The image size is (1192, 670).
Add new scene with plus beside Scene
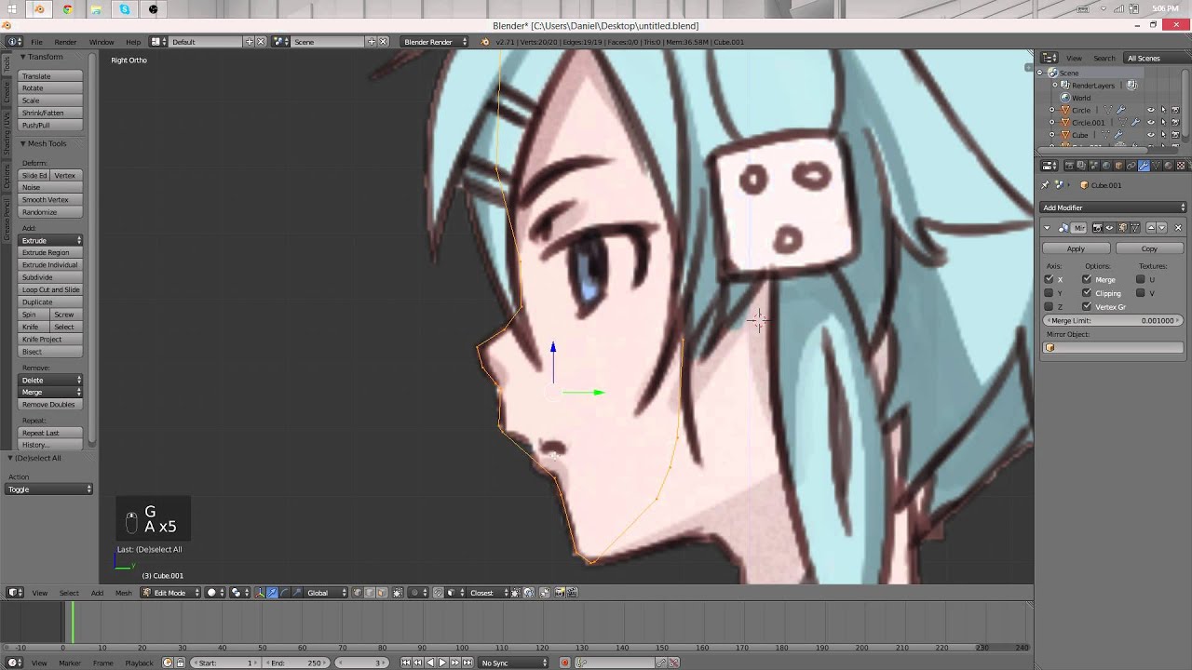point(371,42)
